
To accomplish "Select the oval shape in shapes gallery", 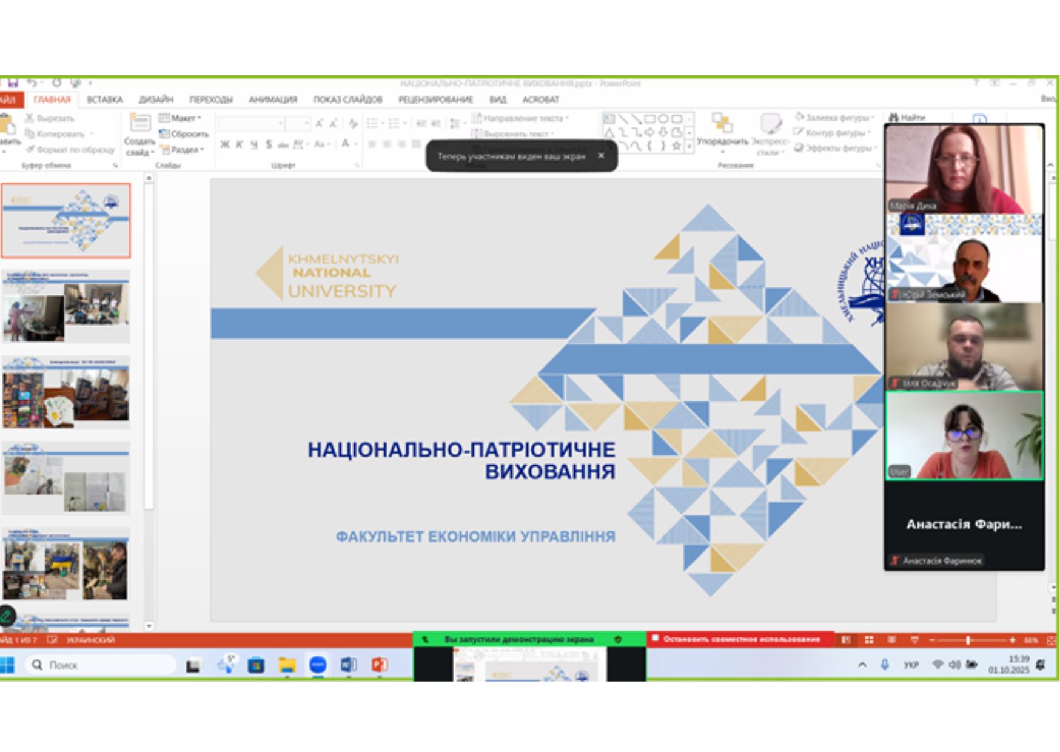I will (x=663, y=119).
